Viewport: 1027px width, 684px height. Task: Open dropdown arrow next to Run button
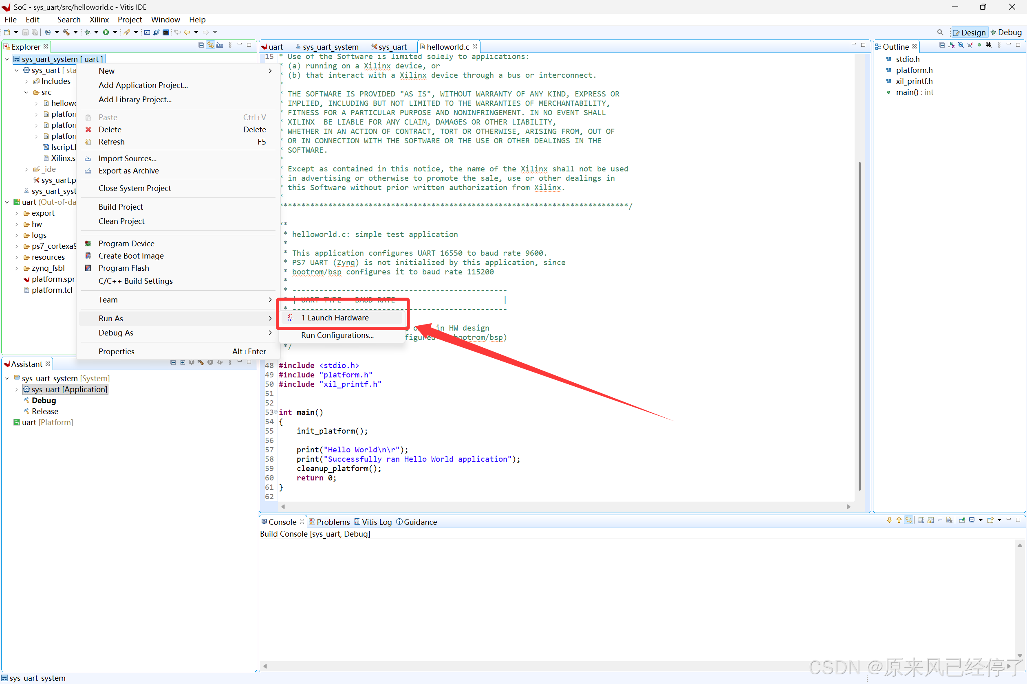coord(115,32)
